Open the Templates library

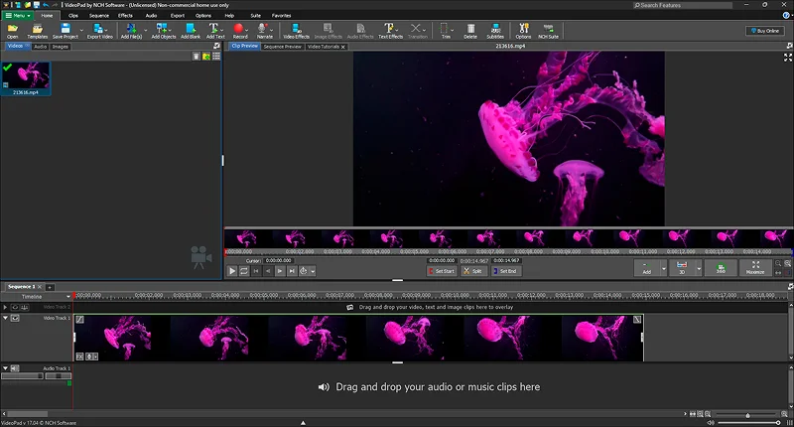(x=37, y=31)
